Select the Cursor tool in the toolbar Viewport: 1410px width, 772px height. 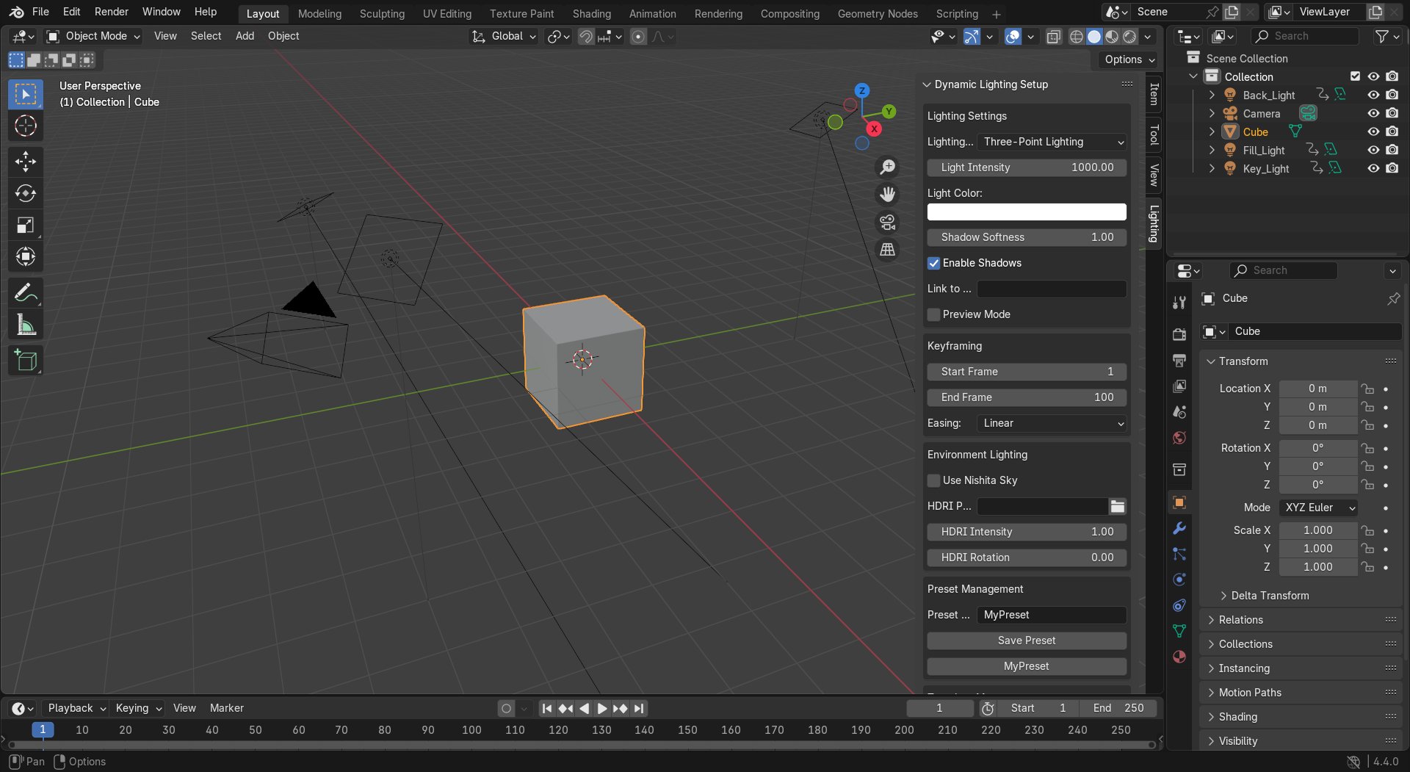click(x=26, y=126)
